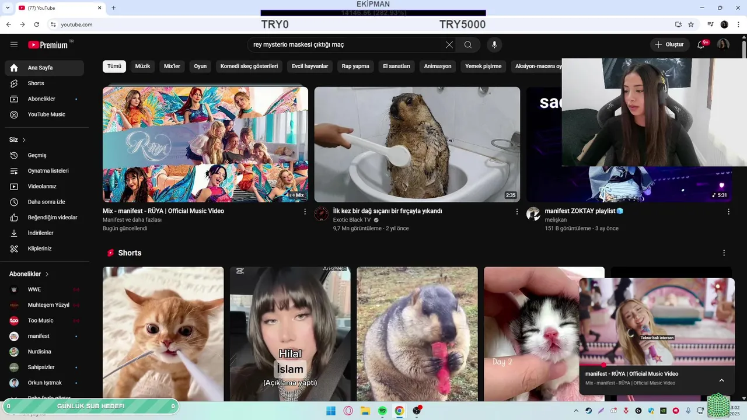Image resolution: width=747 pixels, height=420 pixels.
Task: Open YouTube Music in sidebar
Action: (x=44, y=114)
